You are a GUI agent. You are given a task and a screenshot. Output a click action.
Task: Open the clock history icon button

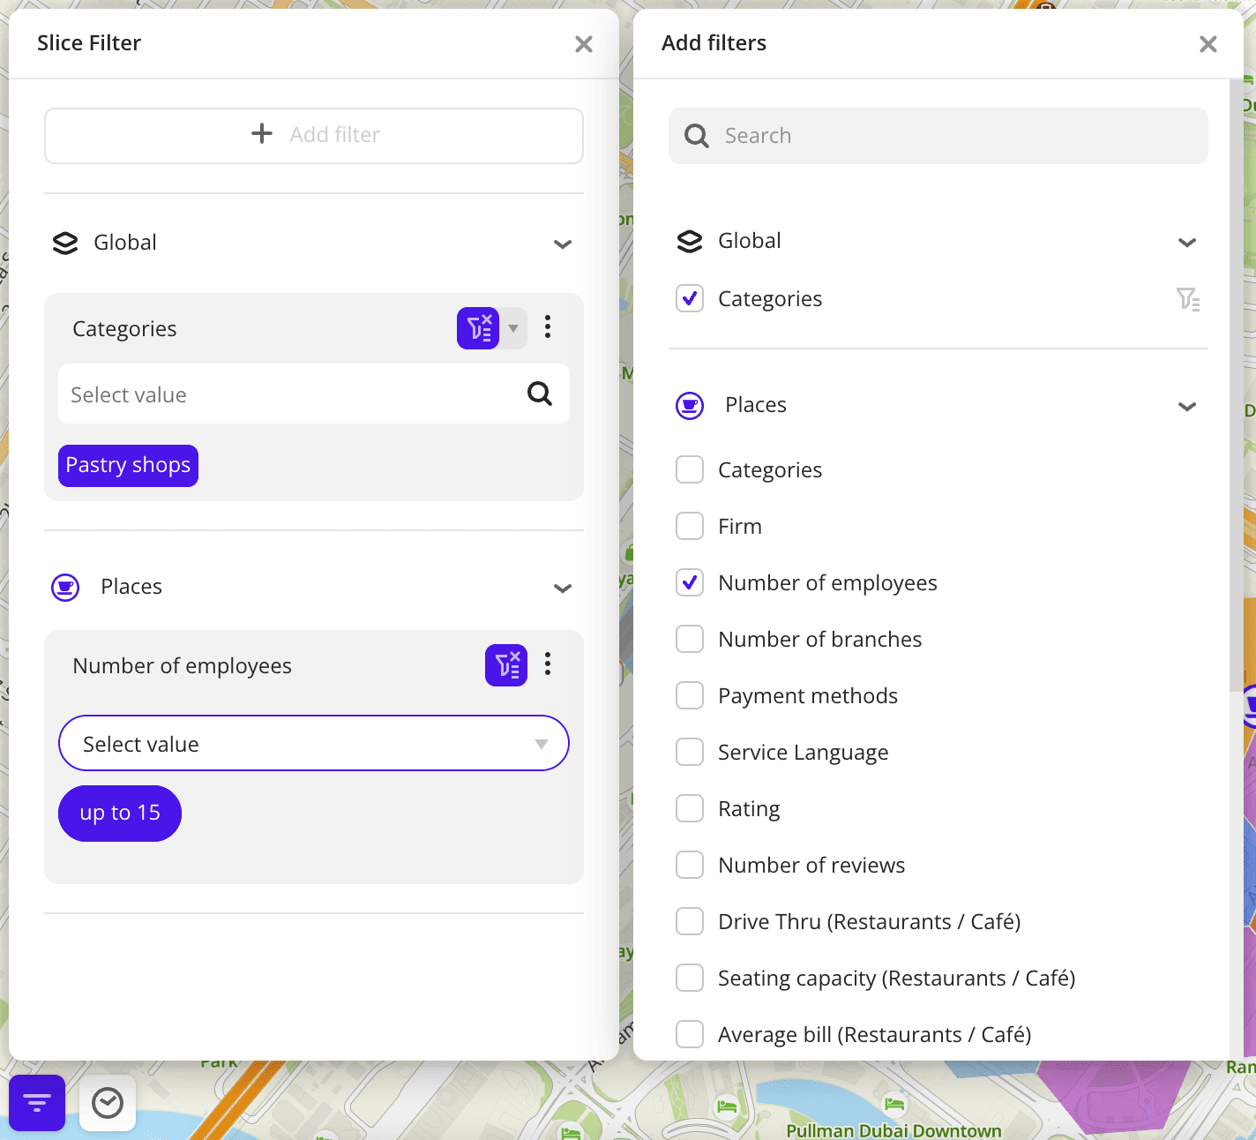[x=108, y=1102]
